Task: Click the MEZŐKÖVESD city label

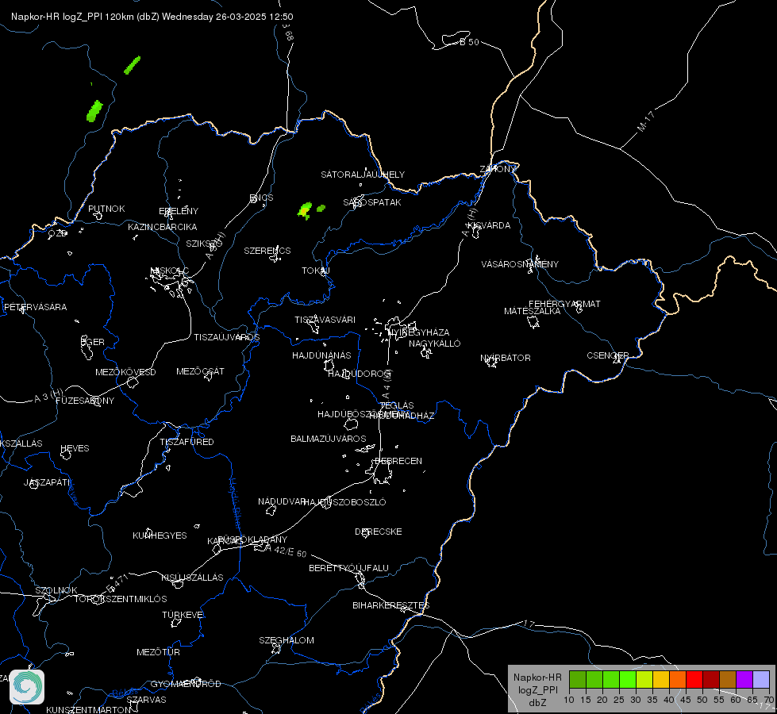Action: coord(125,372)
